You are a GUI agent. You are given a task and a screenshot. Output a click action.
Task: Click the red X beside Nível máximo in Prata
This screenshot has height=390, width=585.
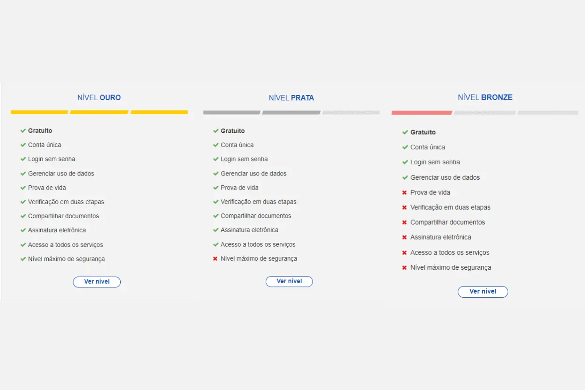(215, 259)
